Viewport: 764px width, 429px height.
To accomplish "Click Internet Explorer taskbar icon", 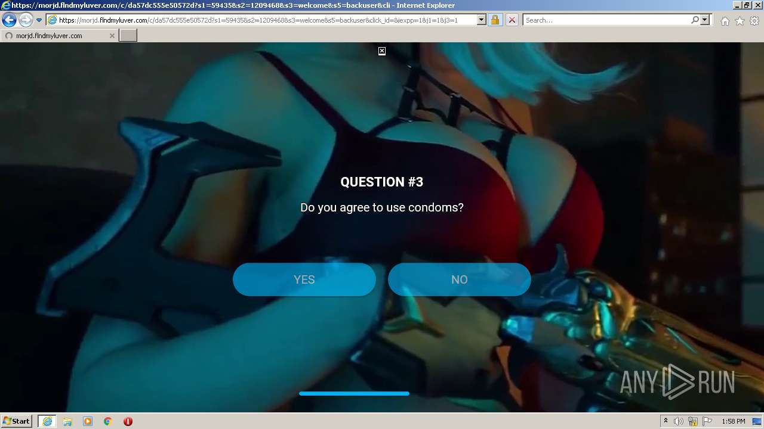I will point(47,421).
